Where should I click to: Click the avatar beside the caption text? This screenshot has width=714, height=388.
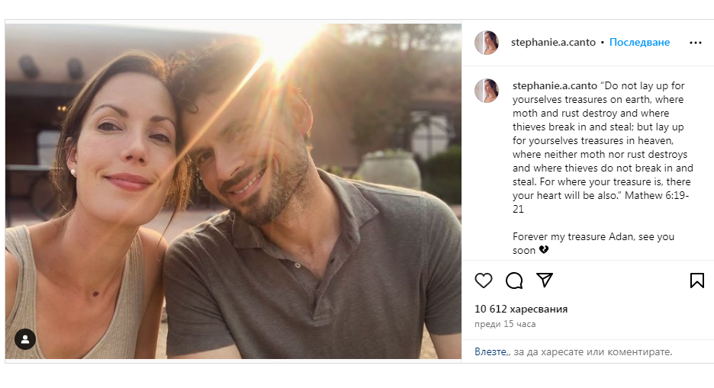click(x=487, y=91)
